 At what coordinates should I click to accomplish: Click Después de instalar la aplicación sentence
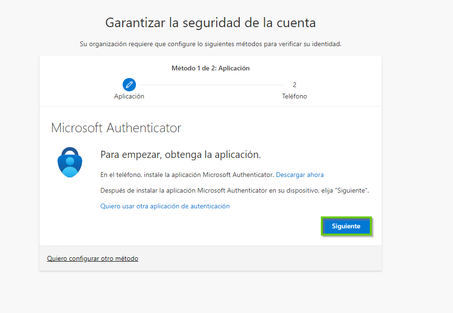235,190
